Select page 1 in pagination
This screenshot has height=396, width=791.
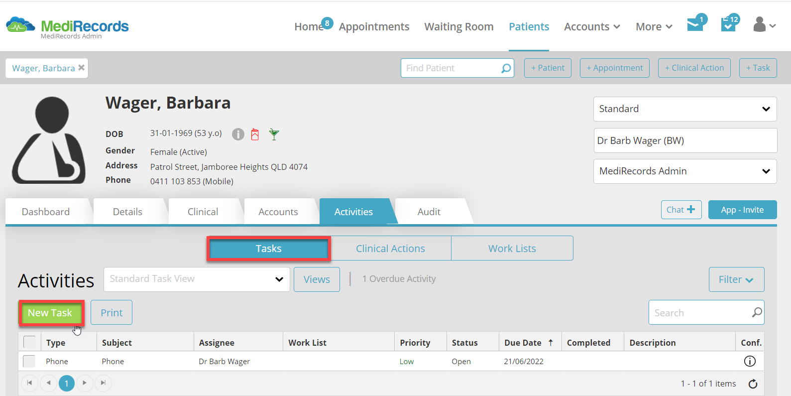click(x=67, y=383)
